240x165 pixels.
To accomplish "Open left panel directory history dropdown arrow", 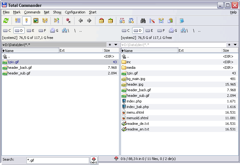I will point(116,45).
